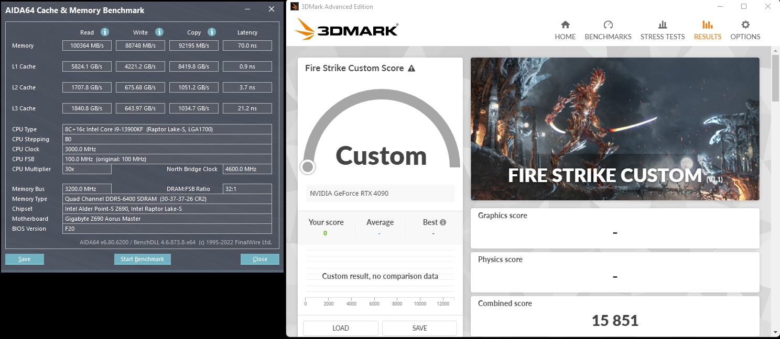Click the CPU Clock 3000.0 MHz field
The image size is (780, 339).
167,149
